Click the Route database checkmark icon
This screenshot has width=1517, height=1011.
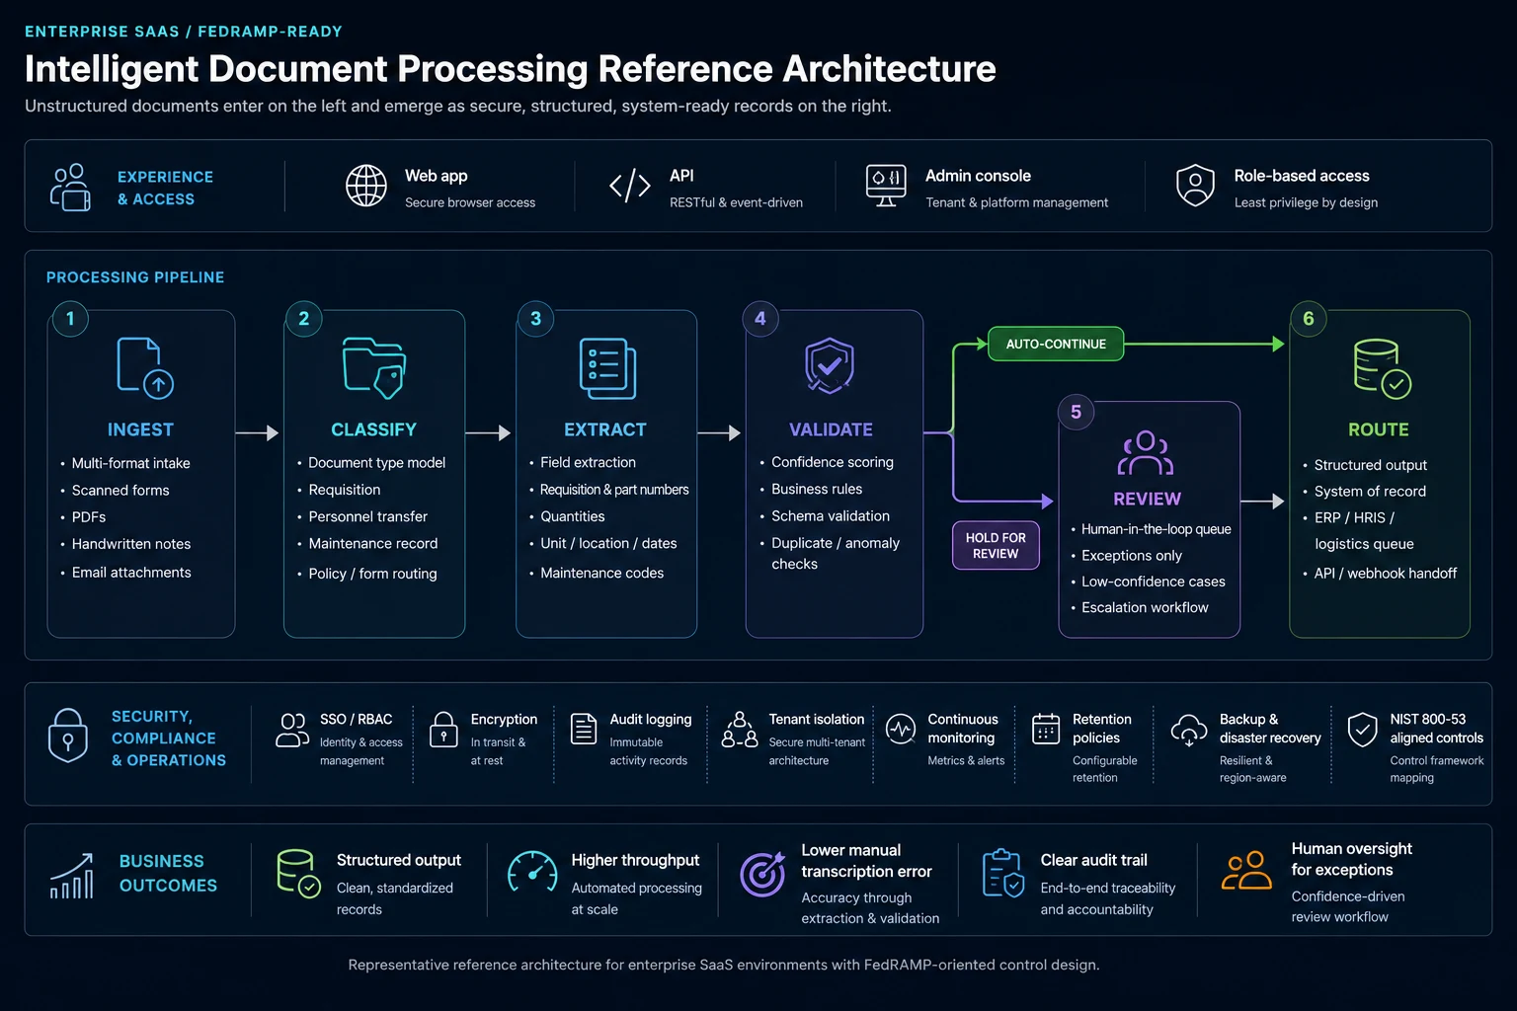(x=1382, y=368)
